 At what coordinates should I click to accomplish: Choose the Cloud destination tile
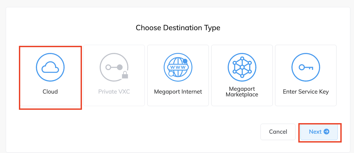[x=50, y=76]
